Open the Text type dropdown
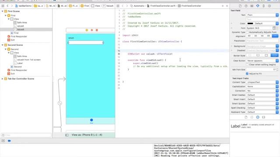The height and width of the screenshot is (157, 280). point(262,15)
